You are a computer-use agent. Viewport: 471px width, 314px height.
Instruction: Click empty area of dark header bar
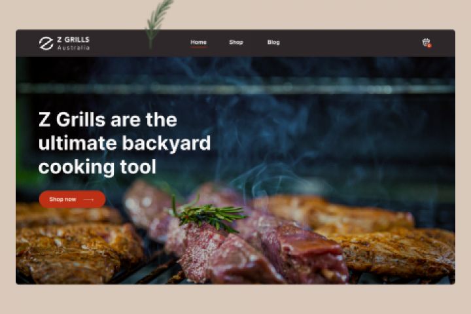[x=345, y=43]
